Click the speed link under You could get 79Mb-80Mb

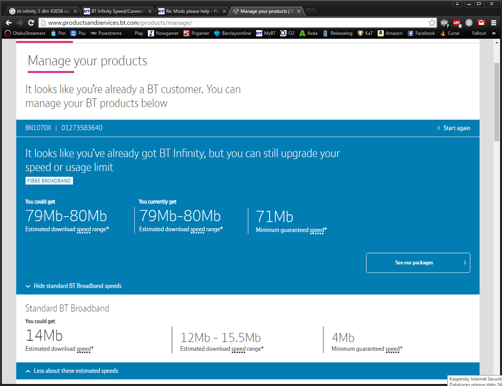pyautogui.click(x=83, y=229)
